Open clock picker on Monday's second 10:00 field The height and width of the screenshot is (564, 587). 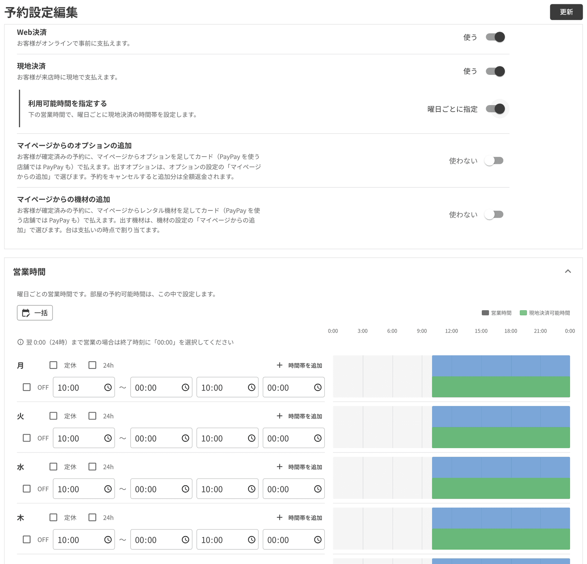point(252,387)
